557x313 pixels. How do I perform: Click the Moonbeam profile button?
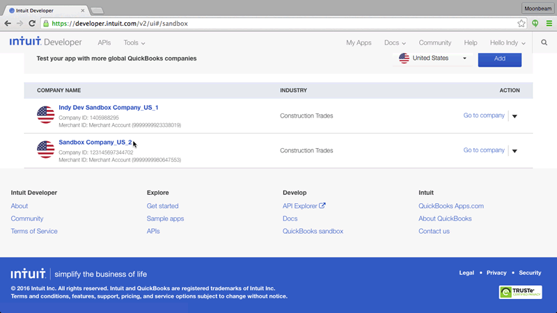tap(538, 8)
